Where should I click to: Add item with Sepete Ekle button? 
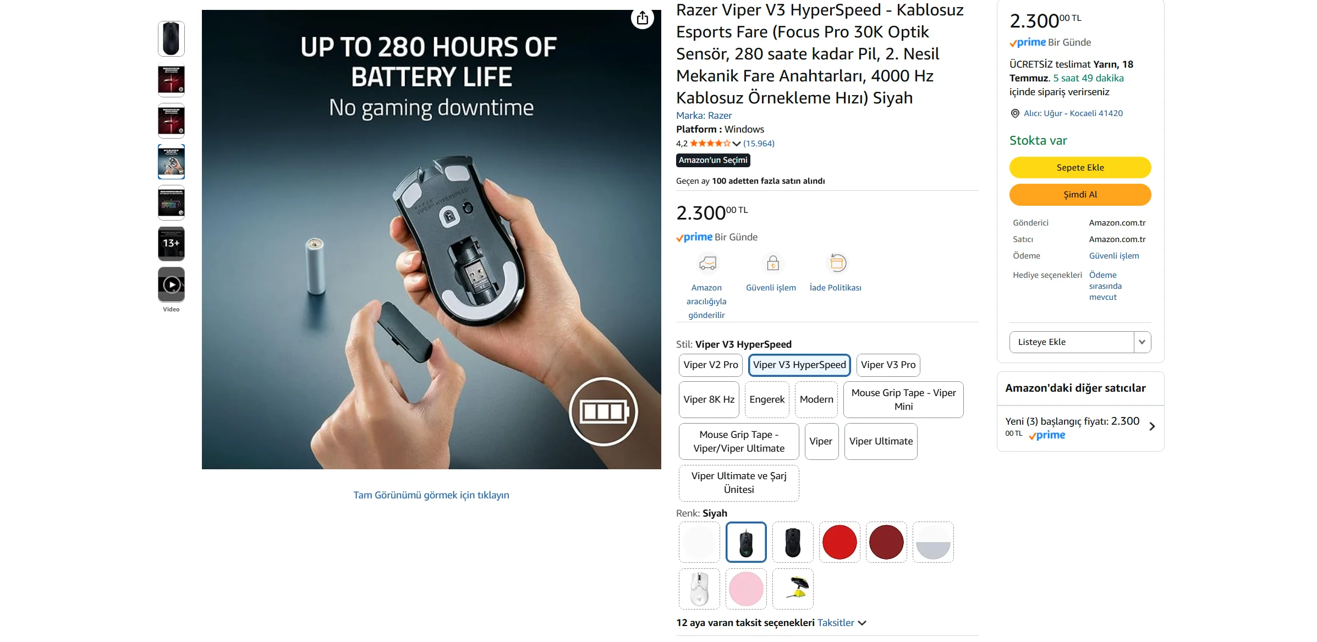tap(1080, 168)
